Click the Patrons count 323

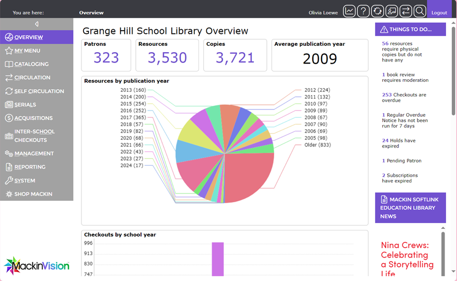(106, 57)
